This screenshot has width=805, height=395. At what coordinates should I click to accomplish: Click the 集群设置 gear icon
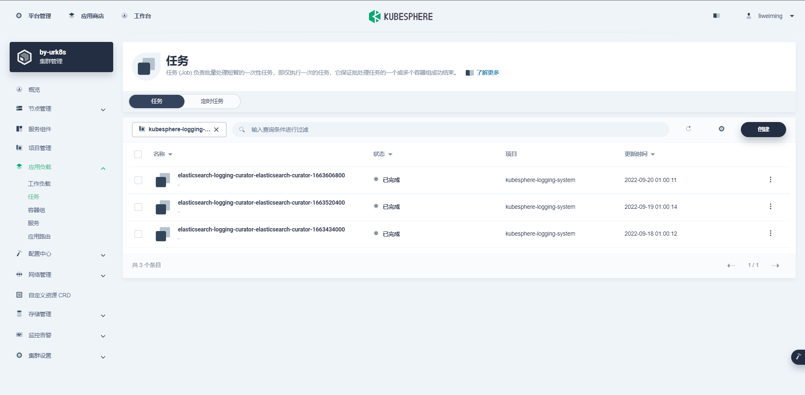[19, 355]
